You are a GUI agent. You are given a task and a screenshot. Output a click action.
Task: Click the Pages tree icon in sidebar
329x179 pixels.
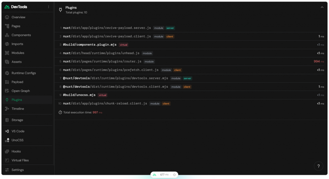[x=7, y=26]
